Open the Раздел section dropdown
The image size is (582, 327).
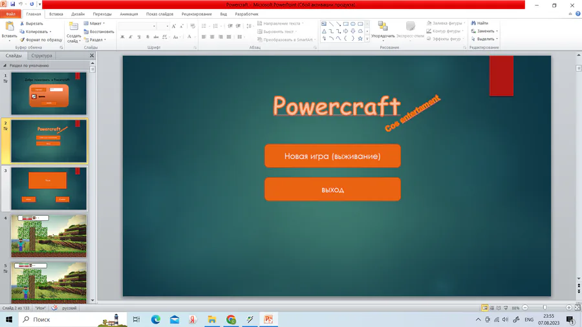(x=95, y=39)
